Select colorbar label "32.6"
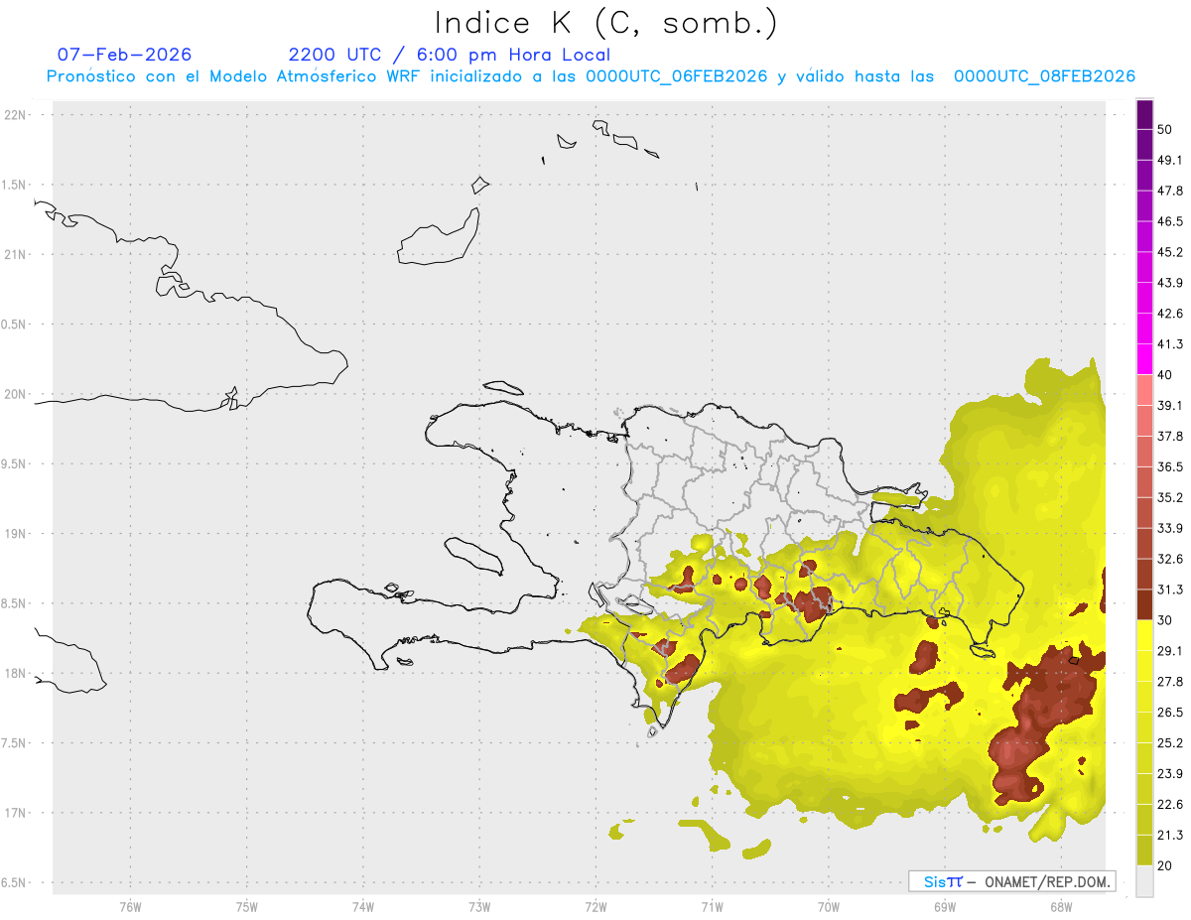 point(1170,559)
